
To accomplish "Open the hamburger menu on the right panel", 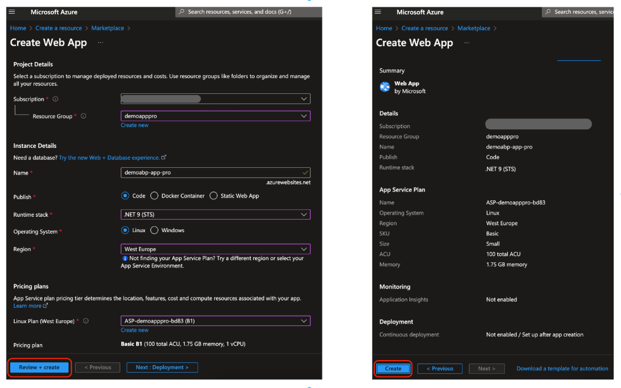I will (377, 11).
